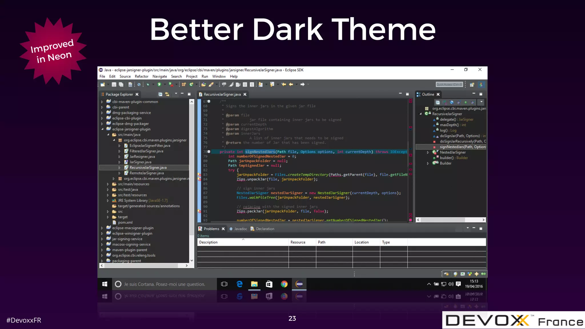Open Package Explorer view menu dropdown
Image resolution: width=585 pixels, height=329 pixels.
coord(176,94)
